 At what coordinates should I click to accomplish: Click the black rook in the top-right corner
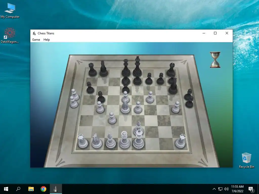(x=171, y=70)
